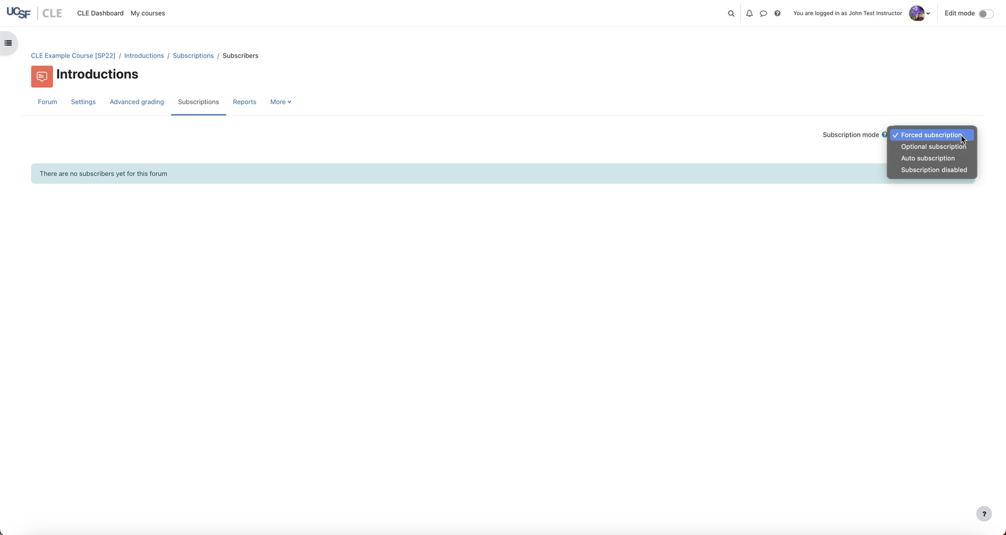The height and width of the screenshot is (535, 1006).
Task: Select the Subscriptions tab
Action: coord(199,102)
